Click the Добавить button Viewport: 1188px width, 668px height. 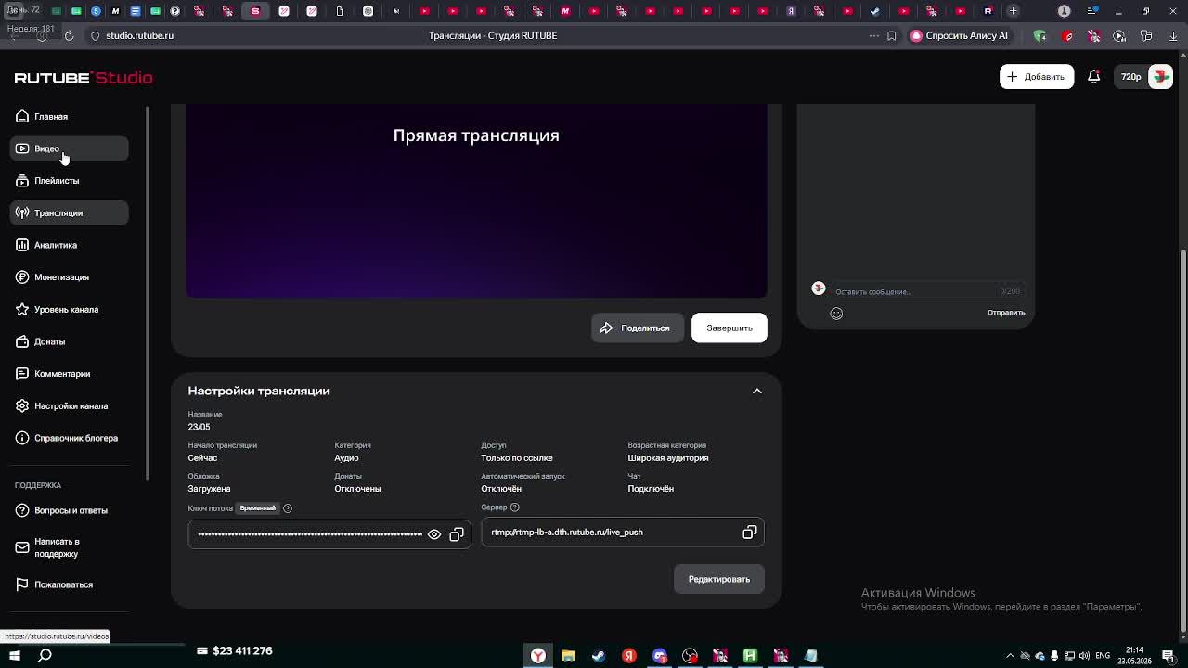[1037, 77]
